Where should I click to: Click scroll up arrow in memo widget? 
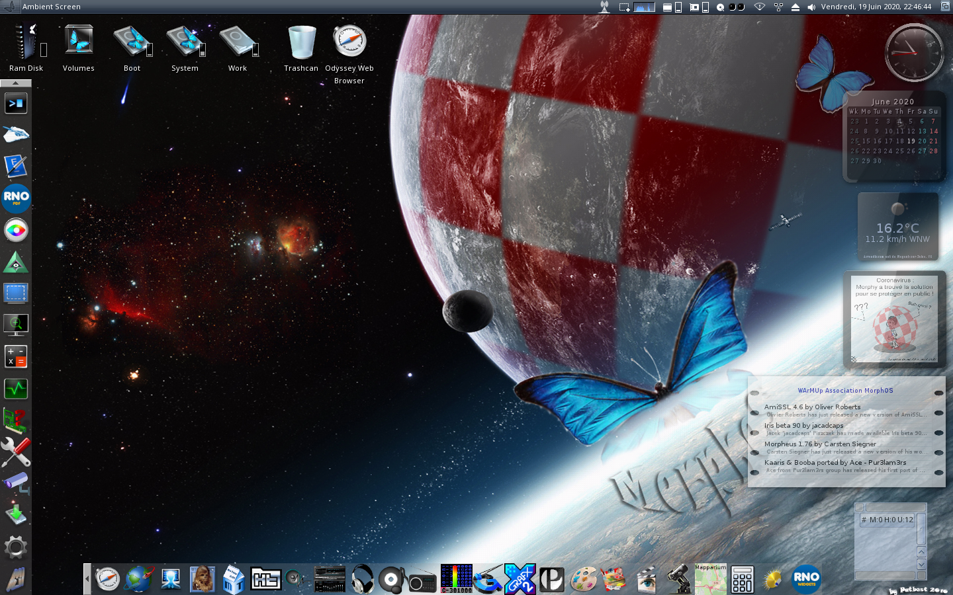point(921,552)
